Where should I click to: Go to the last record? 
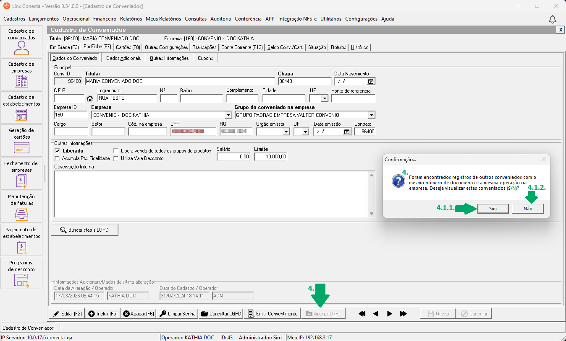tap(404, 314)
